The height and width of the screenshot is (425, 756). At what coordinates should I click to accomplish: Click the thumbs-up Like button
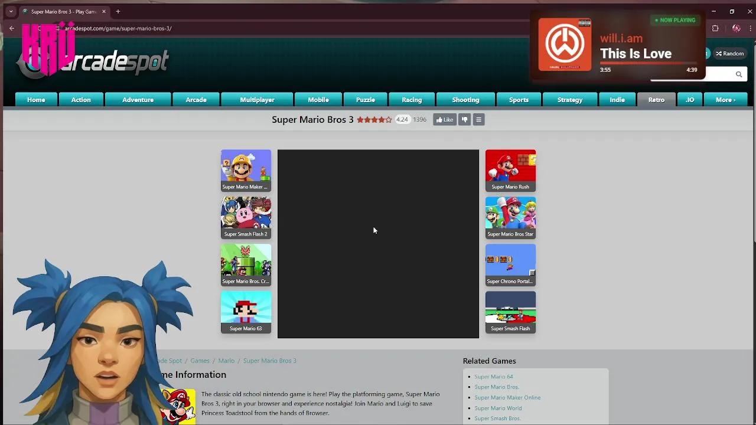coord(445,120)
